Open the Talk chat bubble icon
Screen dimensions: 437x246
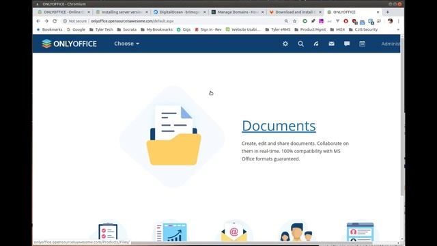347,44
